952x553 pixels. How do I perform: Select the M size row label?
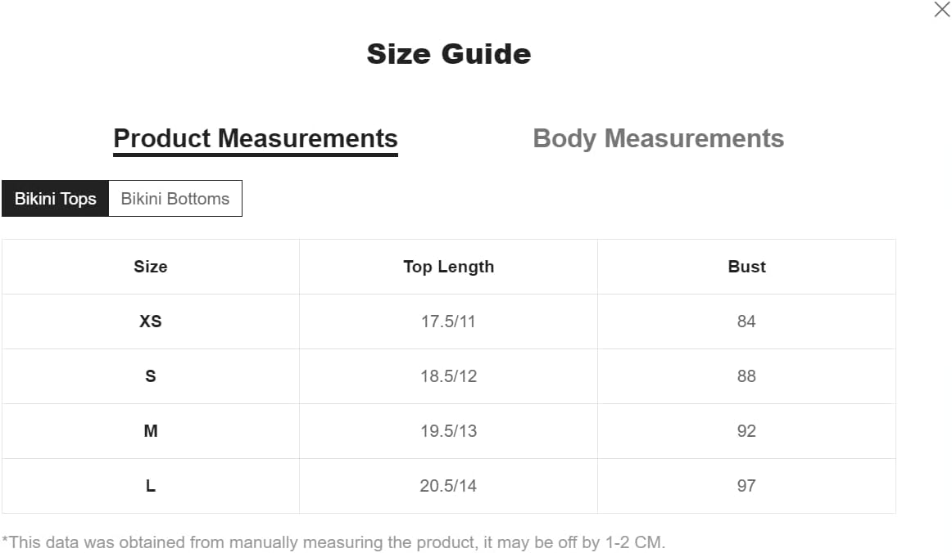click(151, 431)
